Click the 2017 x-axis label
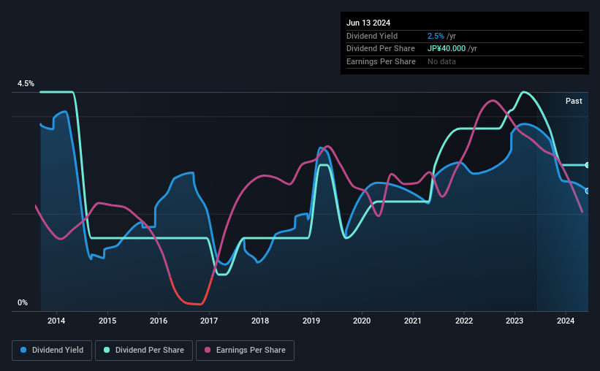 pyautogui.click(x=209, y=321)
